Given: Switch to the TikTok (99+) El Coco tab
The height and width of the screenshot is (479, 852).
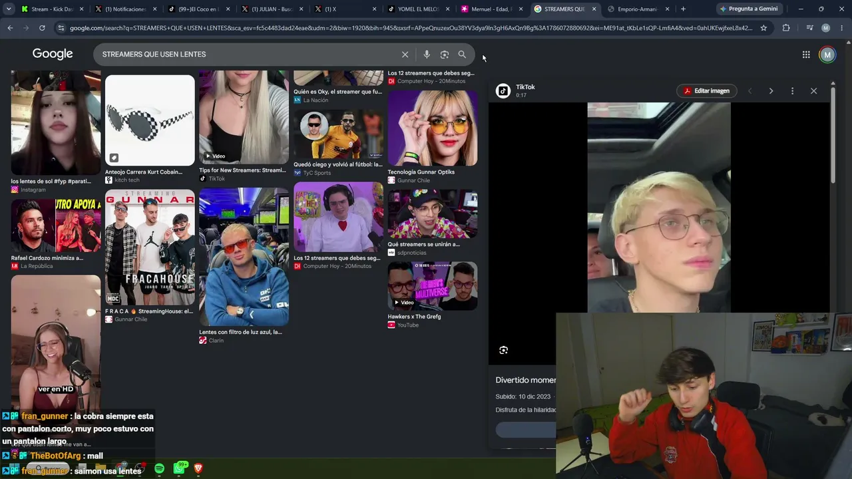Looking at the screenshot, I should 198,9.
